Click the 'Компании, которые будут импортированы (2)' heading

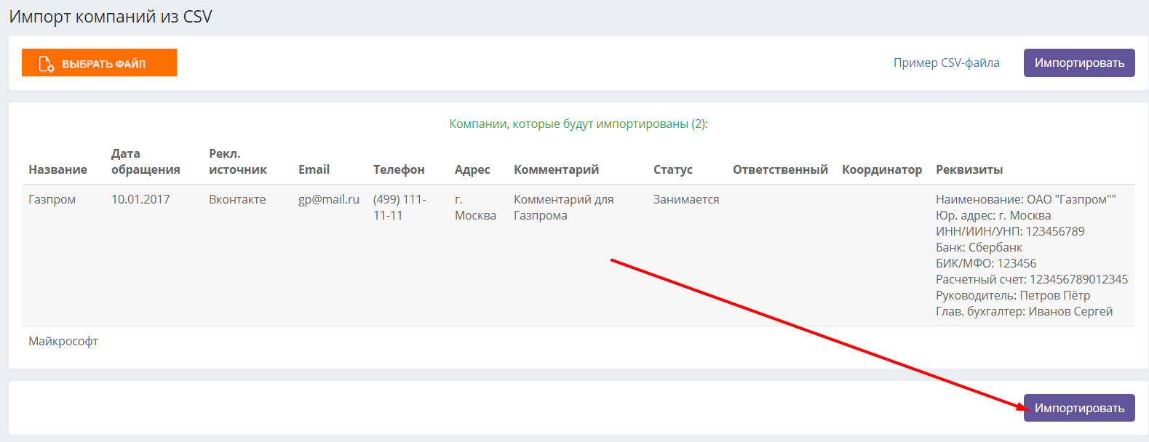(x=579, y=124)
